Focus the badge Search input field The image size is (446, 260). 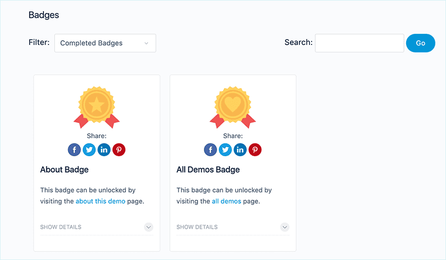(x=359, y=43)
